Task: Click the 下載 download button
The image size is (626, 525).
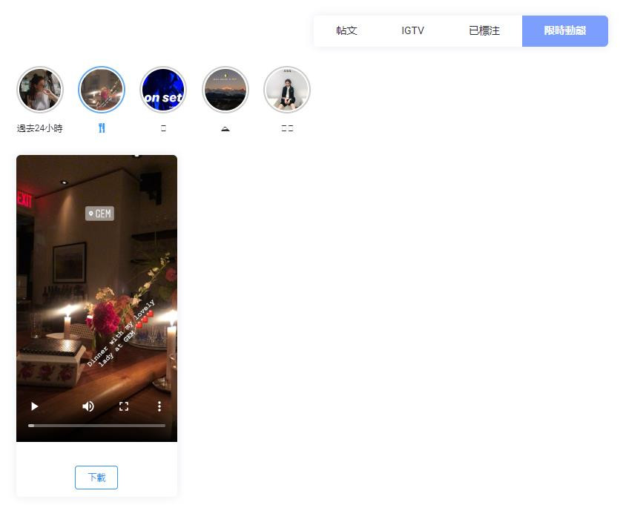Action: click(96, 477)
